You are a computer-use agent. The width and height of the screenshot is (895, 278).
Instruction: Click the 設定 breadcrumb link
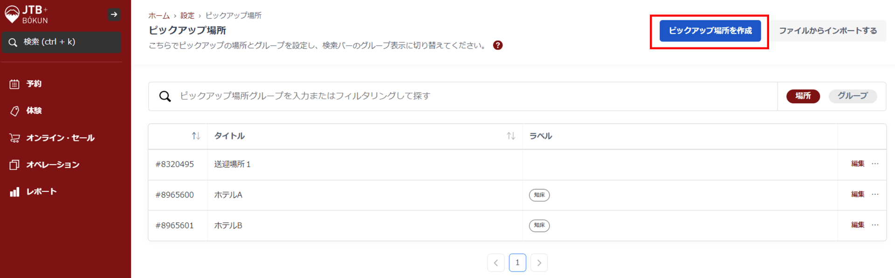[x=187, y=15]
